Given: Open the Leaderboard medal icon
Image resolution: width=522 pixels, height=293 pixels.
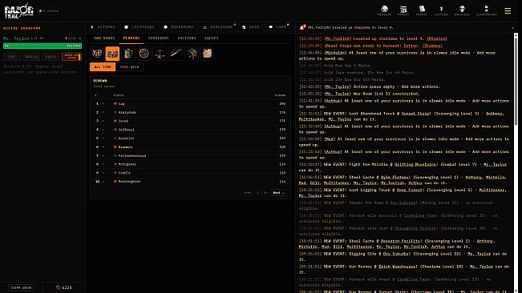Looking at the screenshot, I should pos(487,10).
